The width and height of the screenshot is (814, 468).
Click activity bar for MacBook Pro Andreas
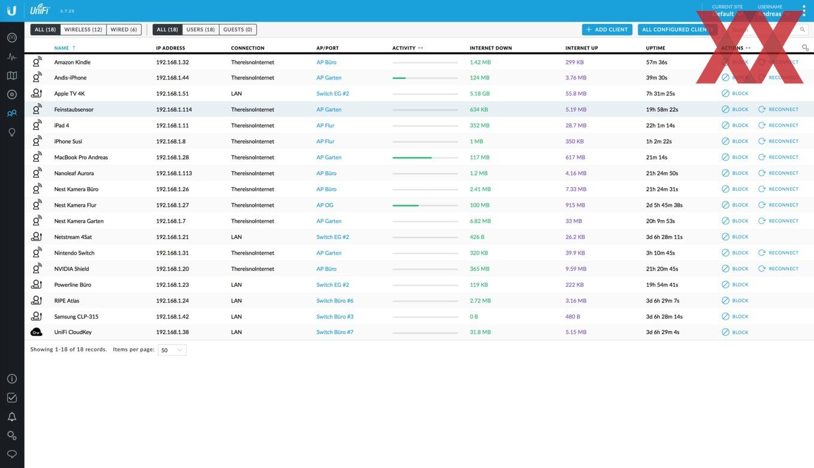tap(425, 158)
